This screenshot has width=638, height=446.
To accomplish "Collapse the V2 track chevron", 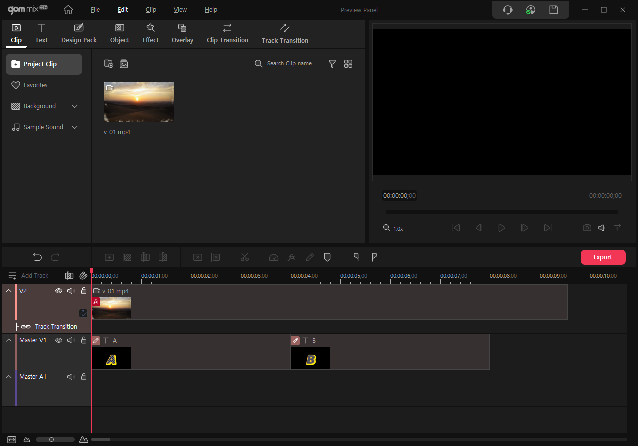I will (x=9, y=291).
